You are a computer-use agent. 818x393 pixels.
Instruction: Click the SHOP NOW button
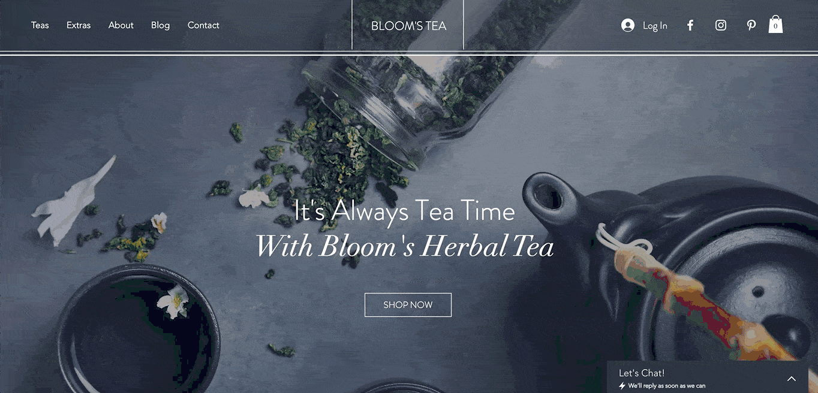click(408, 305)
